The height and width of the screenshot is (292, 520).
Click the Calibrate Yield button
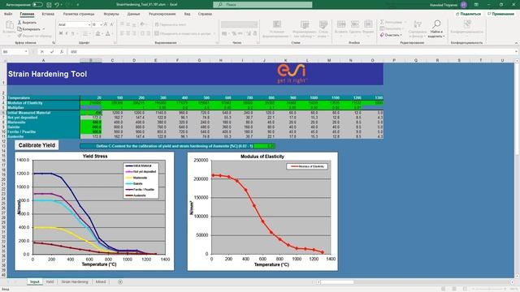click(x=37, y=145)
